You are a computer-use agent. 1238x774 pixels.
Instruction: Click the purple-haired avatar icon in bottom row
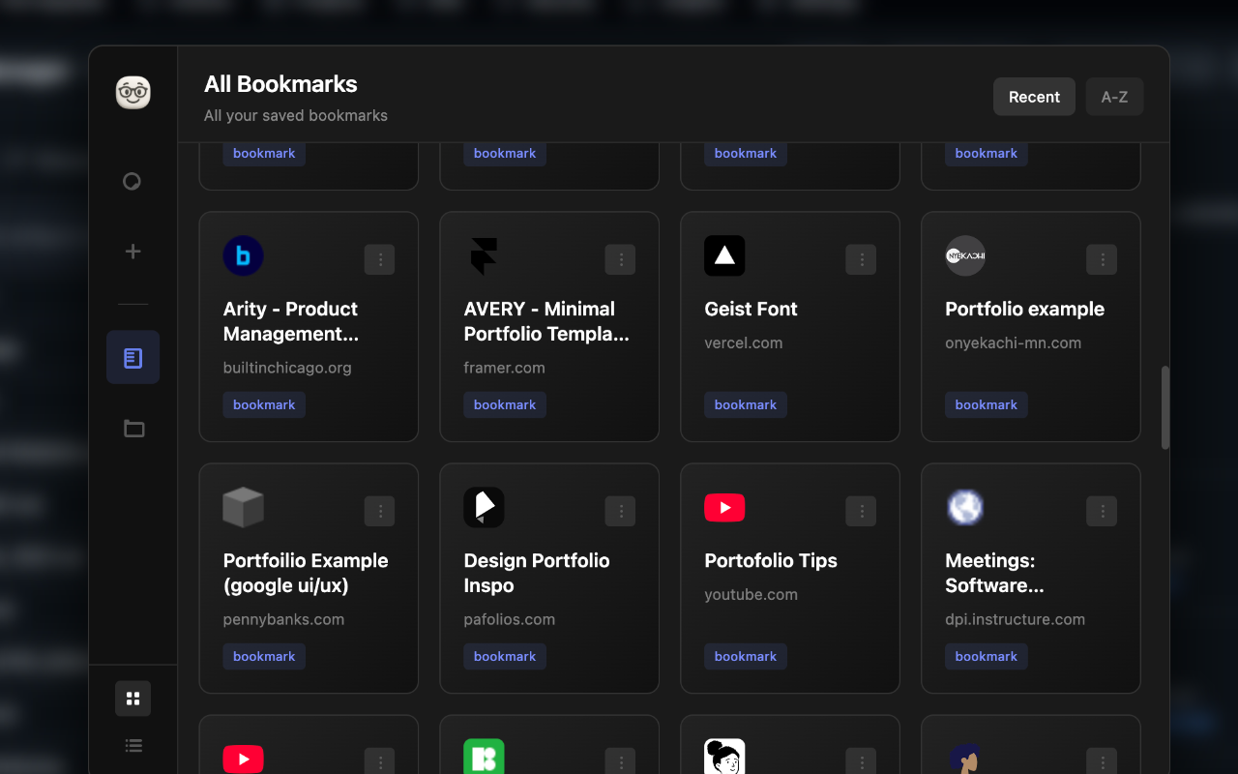965,759
